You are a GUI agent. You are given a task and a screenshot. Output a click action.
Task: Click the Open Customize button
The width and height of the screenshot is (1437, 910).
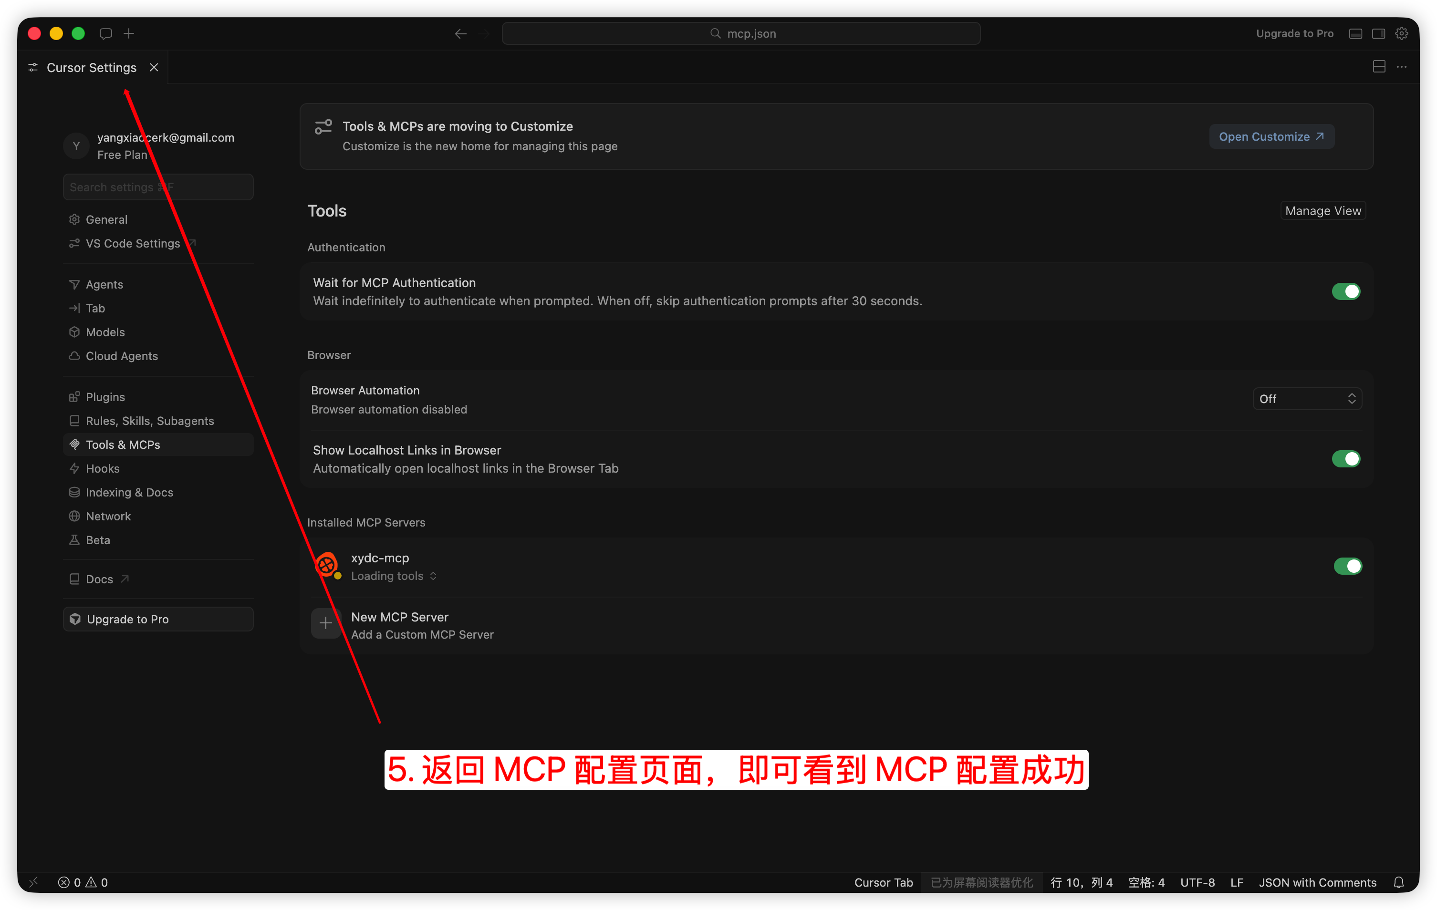(1272, 137)
